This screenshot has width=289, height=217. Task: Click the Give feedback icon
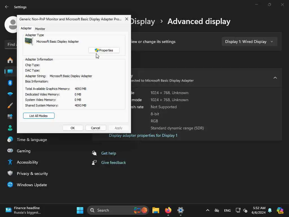pos(94,162)
